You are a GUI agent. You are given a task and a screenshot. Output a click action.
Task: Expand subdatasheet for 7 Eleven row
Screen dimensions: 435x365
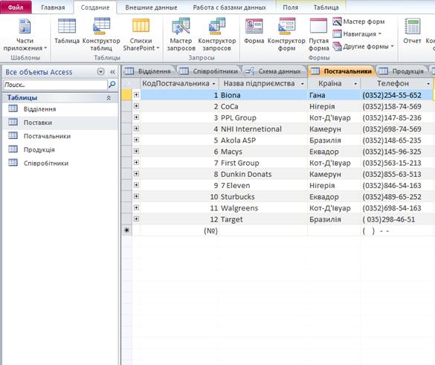click(x=136, y=185)
